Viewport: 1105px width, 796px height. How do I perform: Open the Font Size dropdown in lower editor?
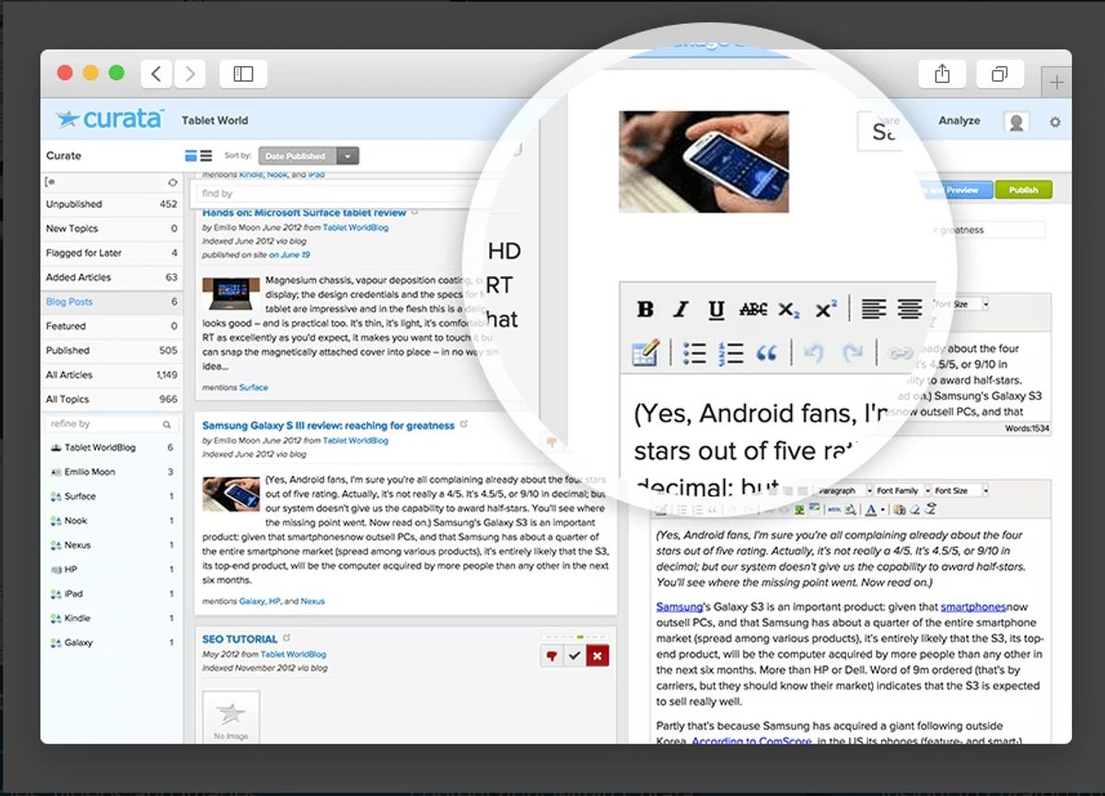pyautogui.click(x=960, y=490)
